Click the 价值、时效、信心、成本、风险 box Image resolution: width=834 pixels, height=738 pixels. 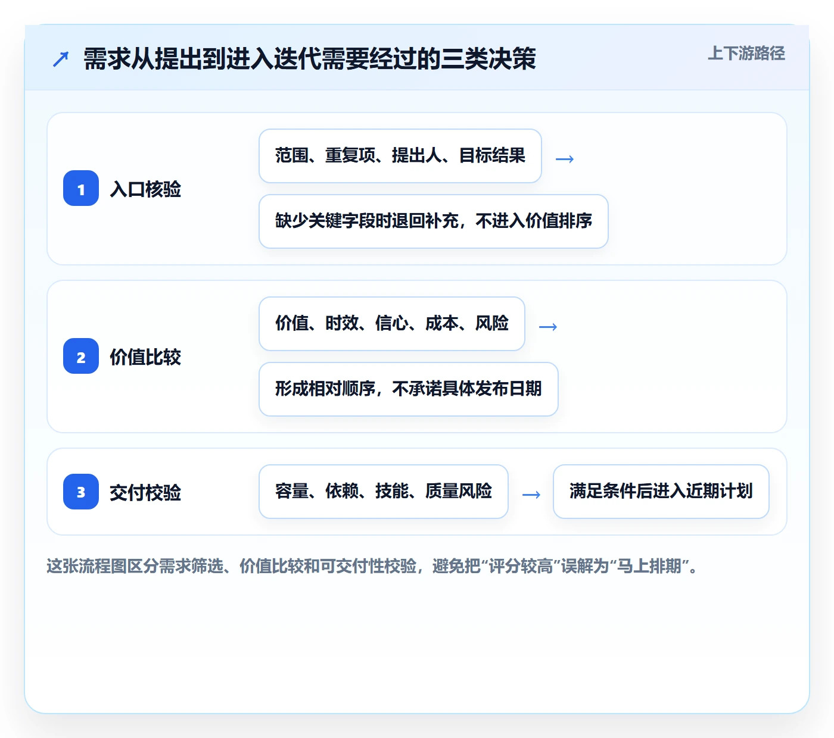[392, 324]
